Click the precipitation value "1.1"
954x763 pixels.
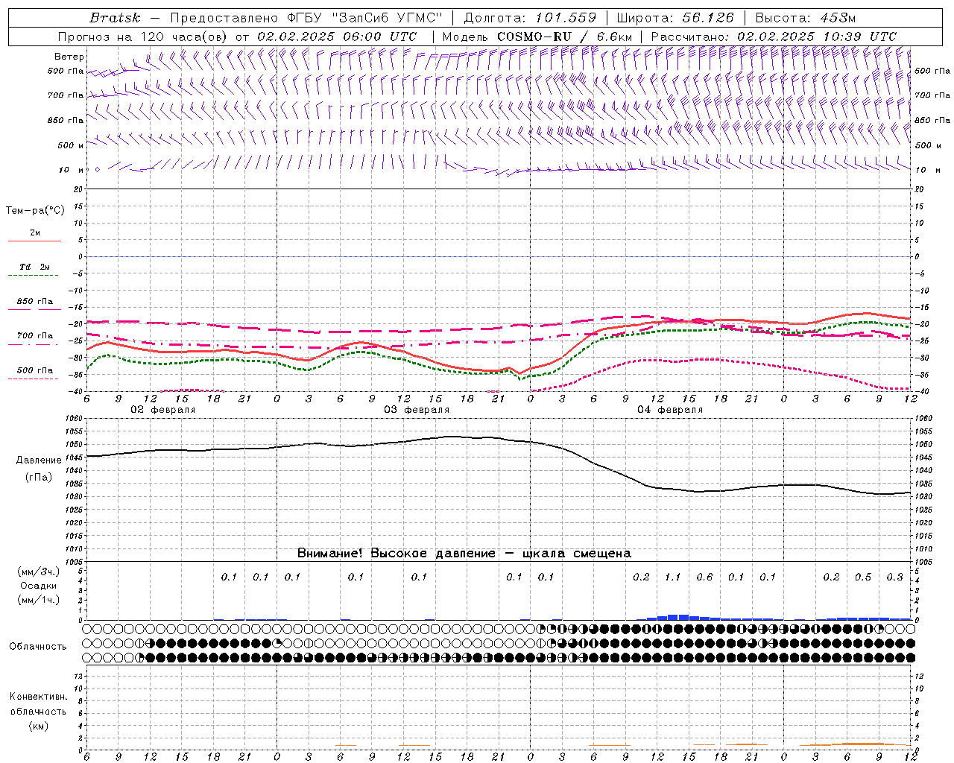[672, 577]
